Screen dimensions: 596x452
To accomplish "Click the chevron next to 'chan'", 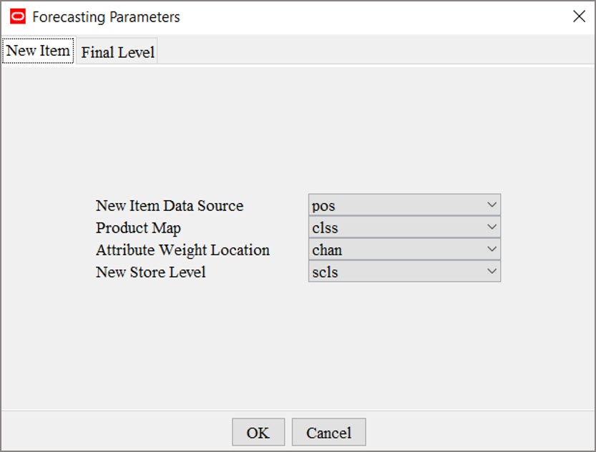I will point(492,250).
